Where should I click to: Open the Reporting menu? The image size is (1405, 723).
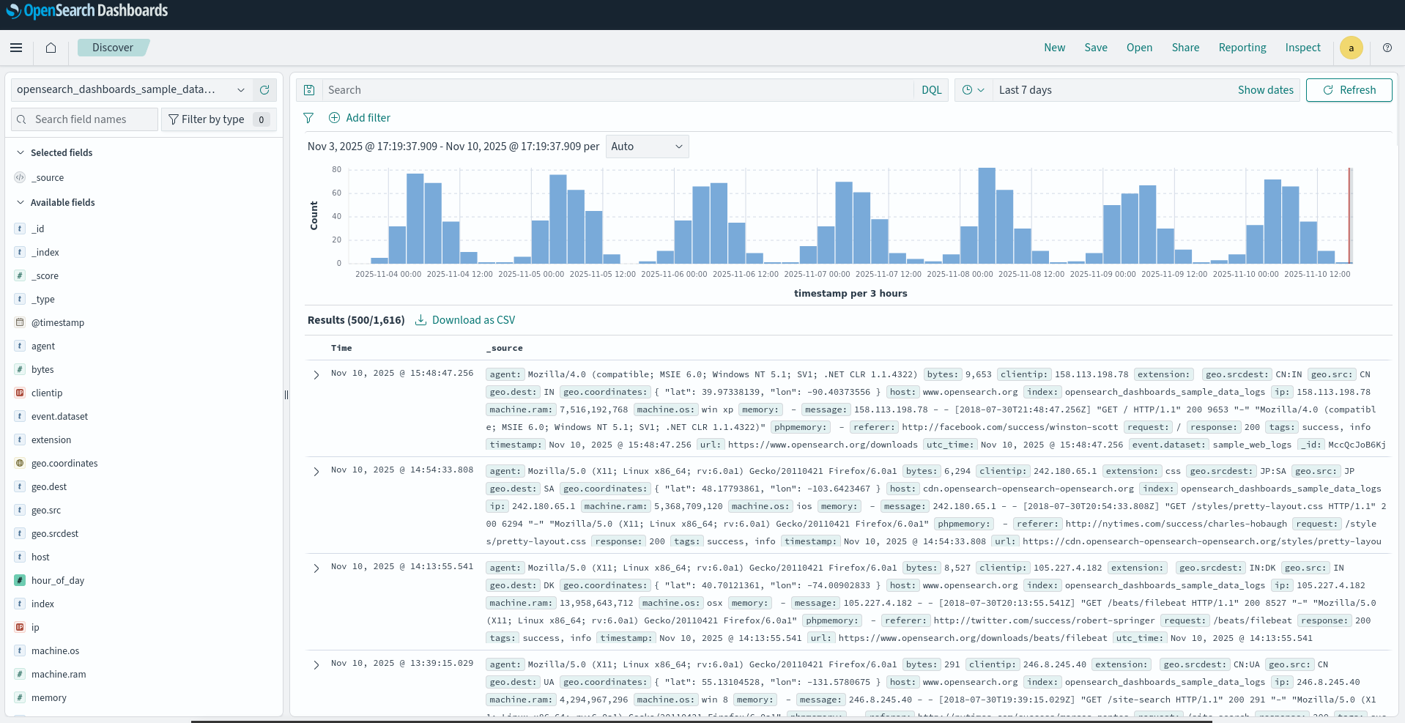(x=1242, y=48)
